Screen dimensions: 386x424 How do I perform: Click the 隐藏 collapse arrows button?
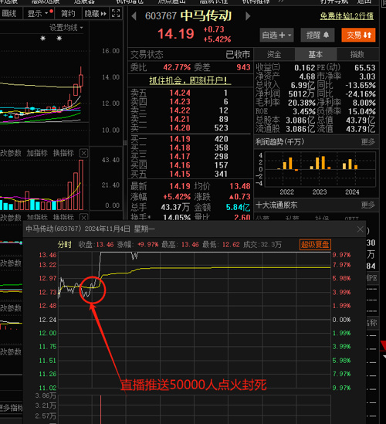96,14
